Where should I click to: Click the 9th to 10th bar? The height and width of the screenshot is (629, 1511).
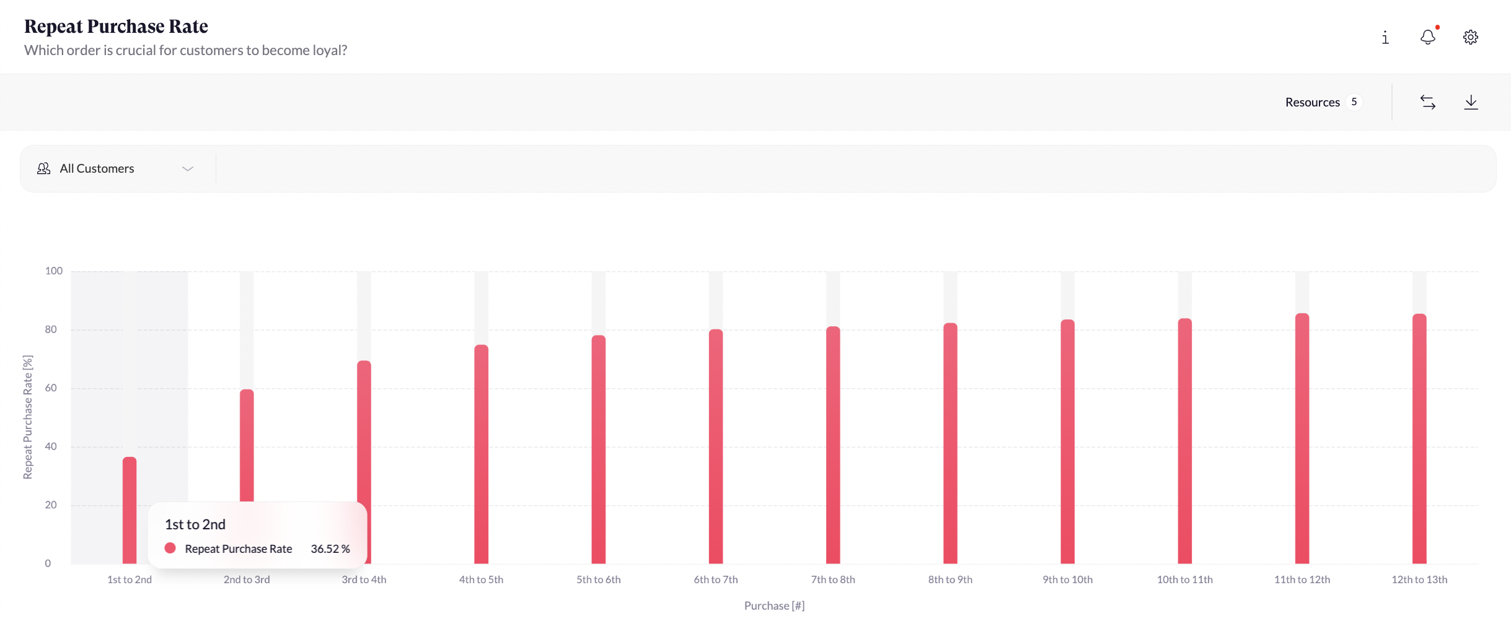(1067, 441)
